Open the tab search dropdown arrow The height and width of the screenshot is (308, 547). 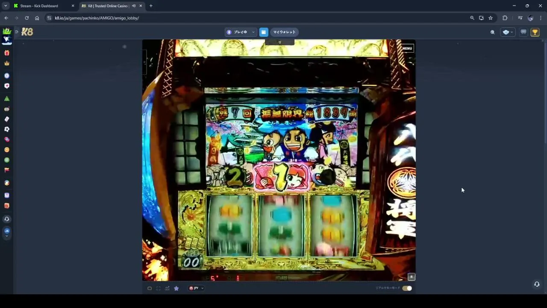[x=6, y=6]
